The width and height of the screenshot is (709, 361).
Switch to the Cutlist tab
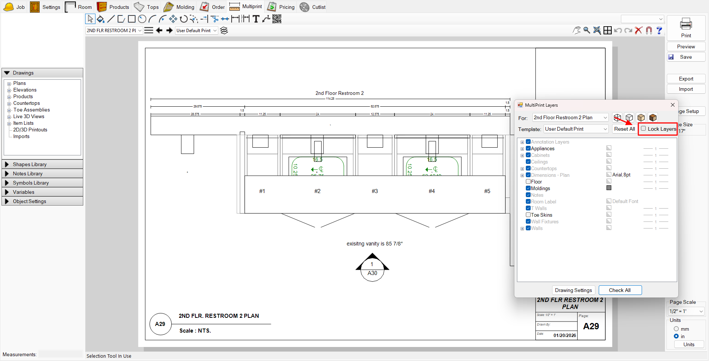pos(313,7)
